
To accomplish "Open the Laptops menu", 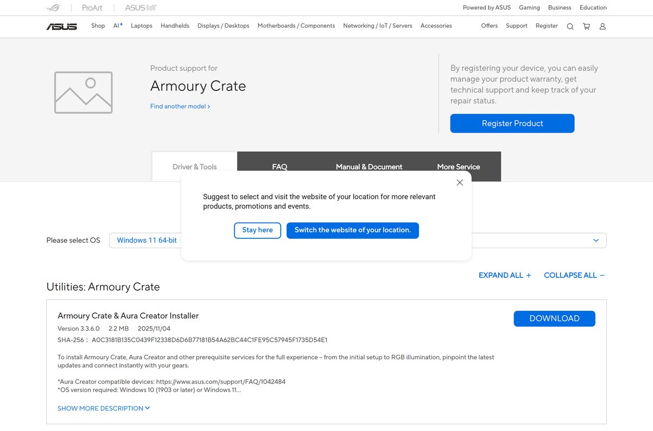I will click(141, 26).
